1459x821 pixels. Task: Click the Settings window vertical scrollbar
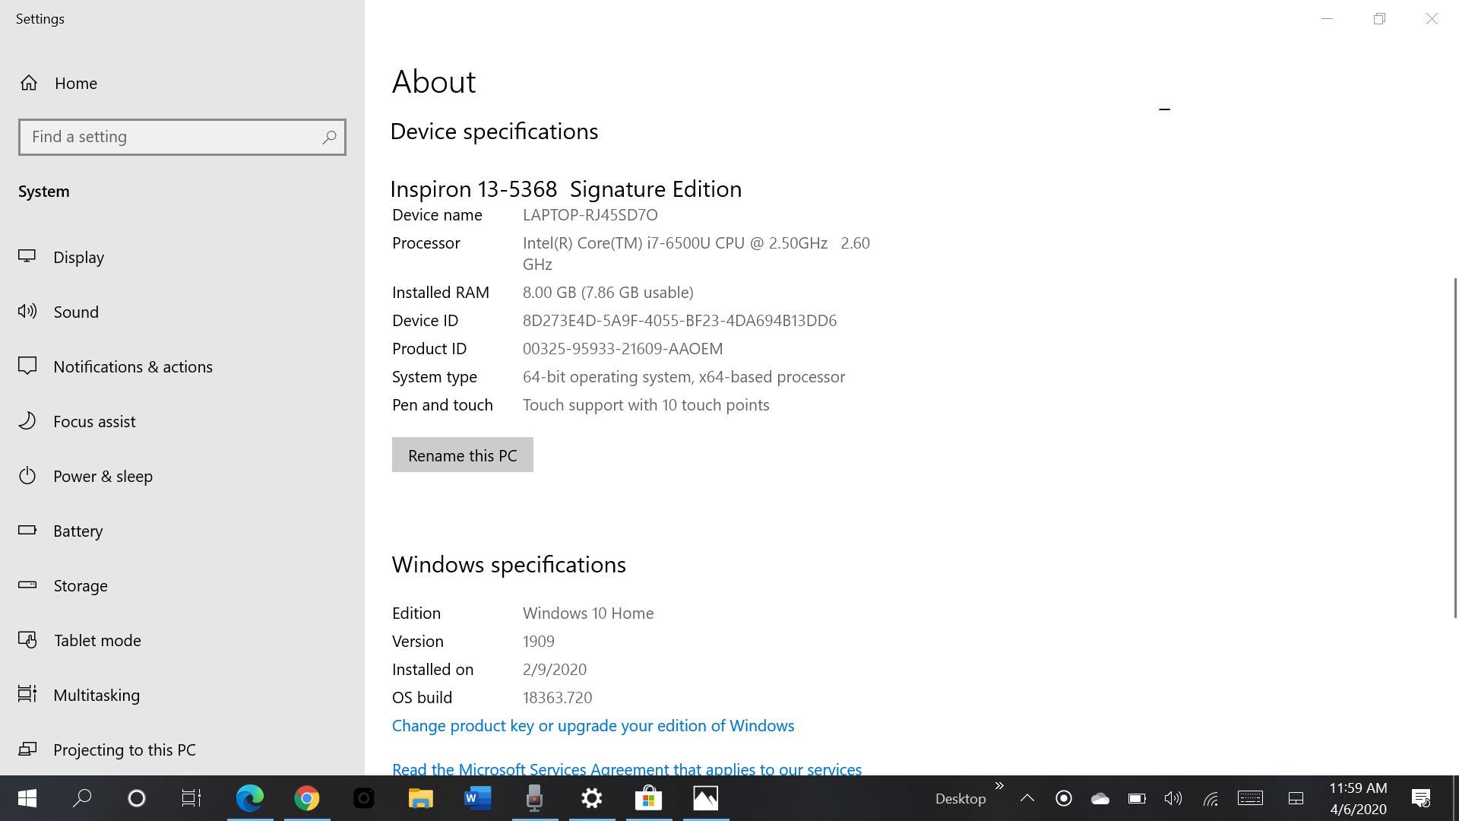coord(1455,448)
